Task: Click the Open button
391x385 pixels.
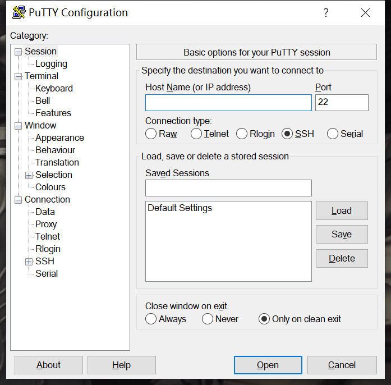Action: coord(268,365)
